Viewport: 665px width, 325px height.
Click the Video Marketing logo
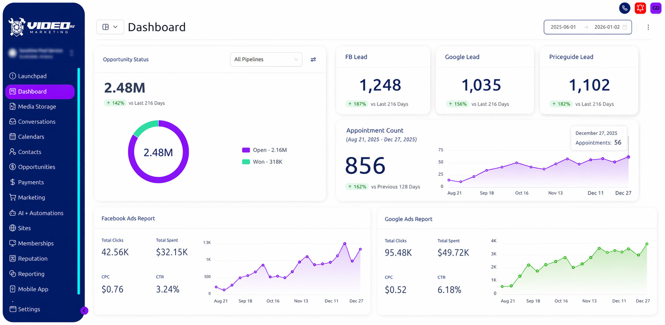pos(42,27)
